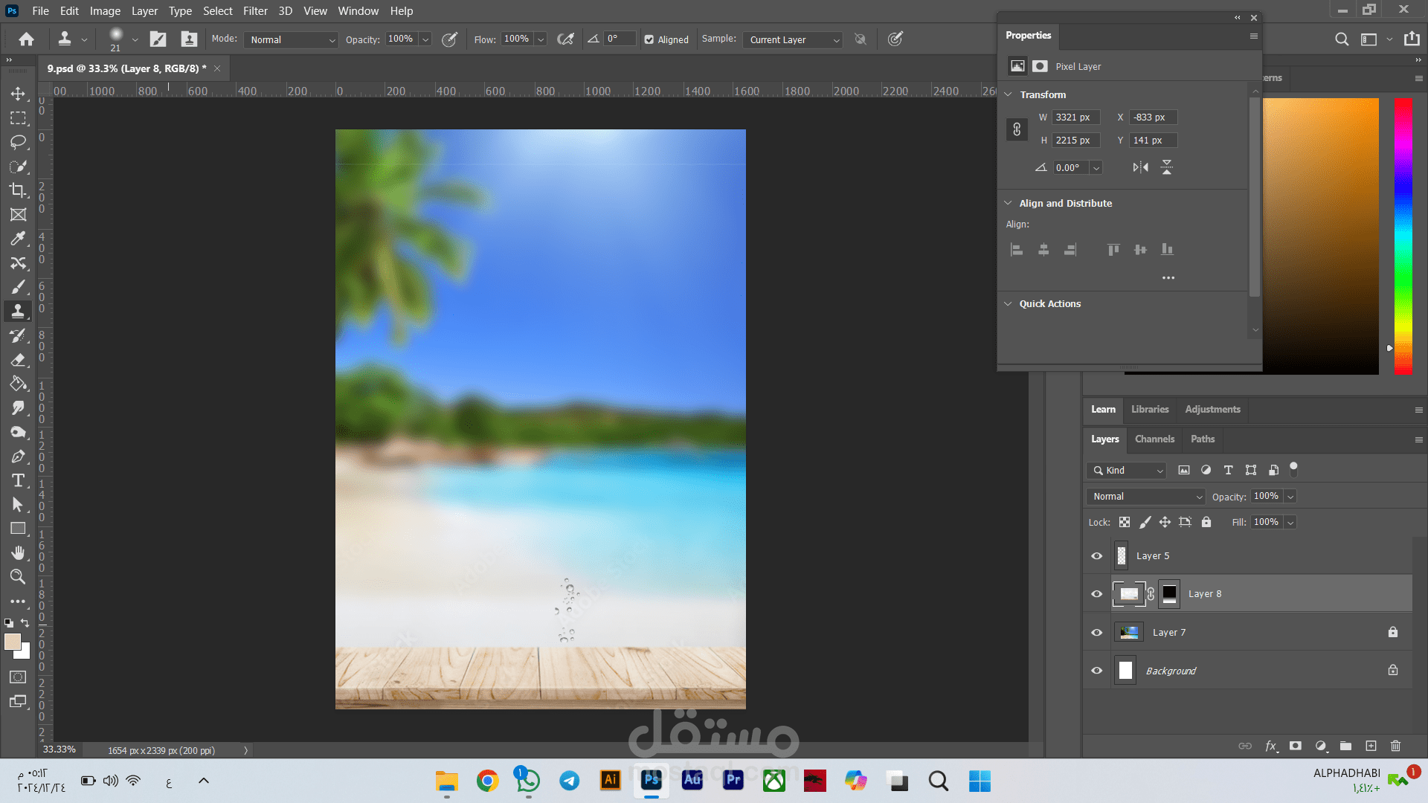Select the Crop tool
Viewport: 1428px width, 803px height.
18,190
